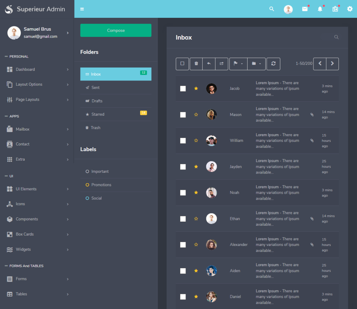
Task: Go to the next inbox page with right chevron
Action: [x=332, y=64]
